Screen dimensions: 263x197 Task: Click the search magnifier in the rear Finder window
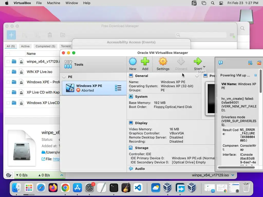point(242,28)
